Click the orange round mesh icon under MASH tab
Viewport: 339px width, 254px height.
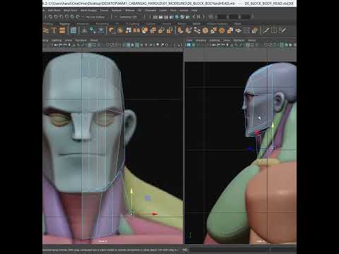(206, 30)
